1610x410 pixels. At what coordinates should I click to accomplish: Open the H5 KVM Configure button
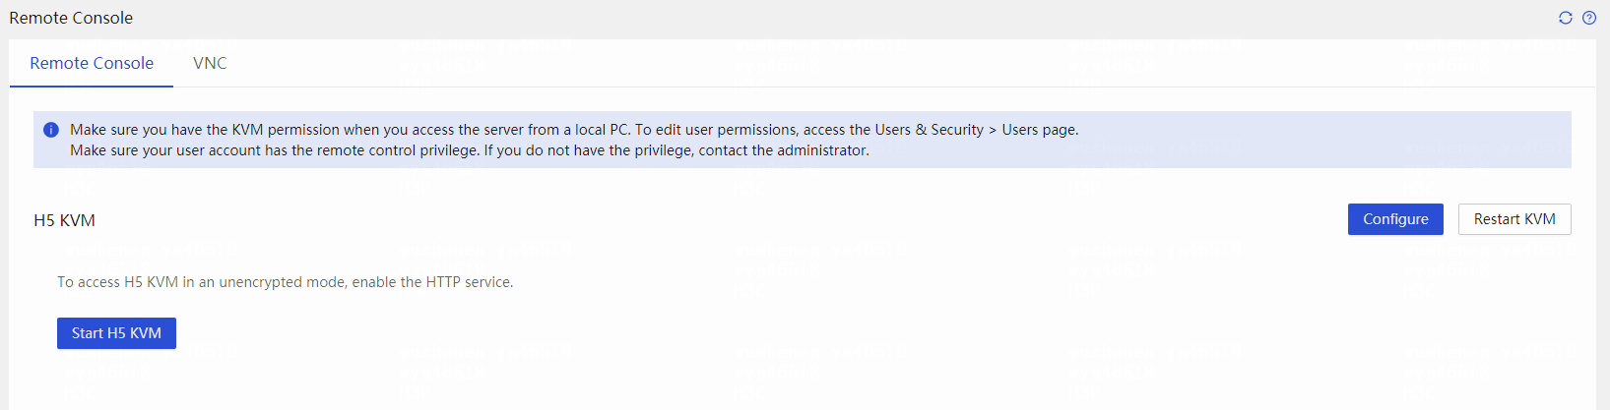point(1395,219)
